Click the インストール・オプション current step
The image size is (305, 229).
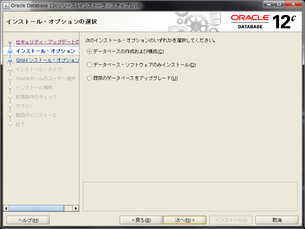[x=45, y=51]
